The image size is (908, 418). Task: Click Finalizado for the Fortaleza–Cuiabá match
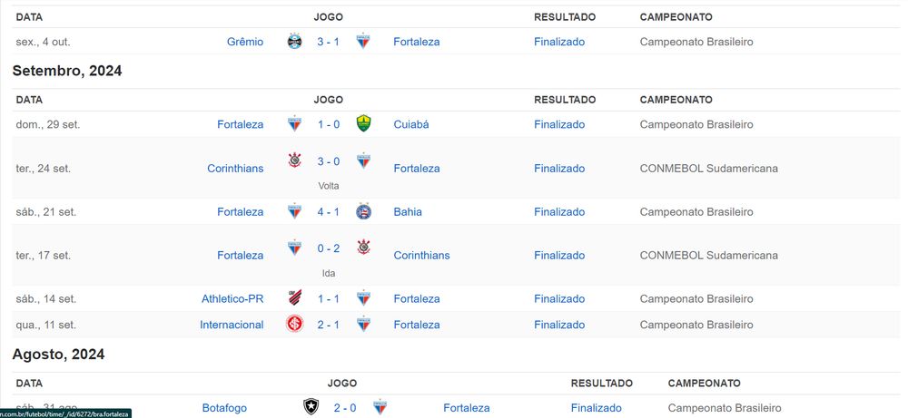[x=559, y=124]
